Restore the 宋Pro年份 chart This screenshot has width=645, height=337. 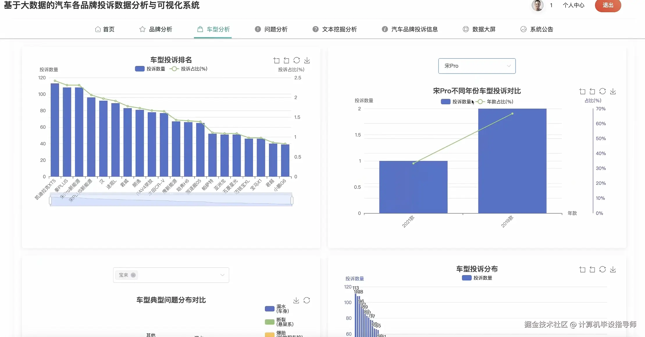click(x=603, y=91)
